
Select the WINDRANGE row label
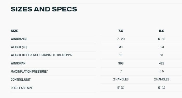[19, 39]
